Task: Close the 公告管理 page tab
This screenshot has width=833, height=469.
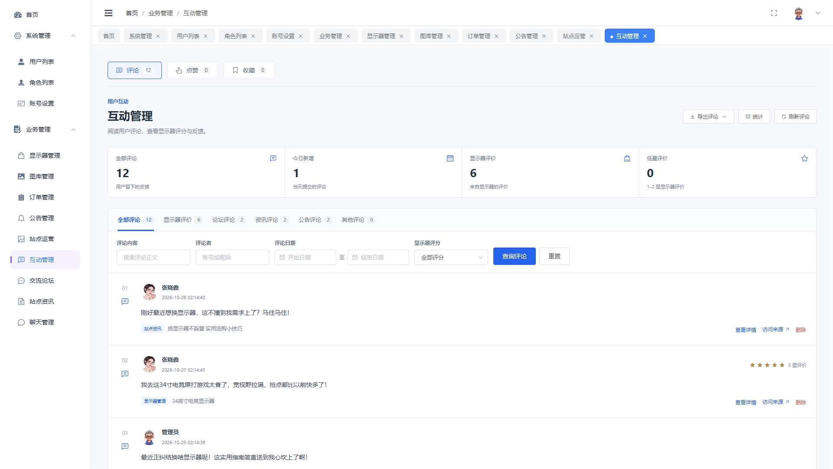Action: (544, 36)
